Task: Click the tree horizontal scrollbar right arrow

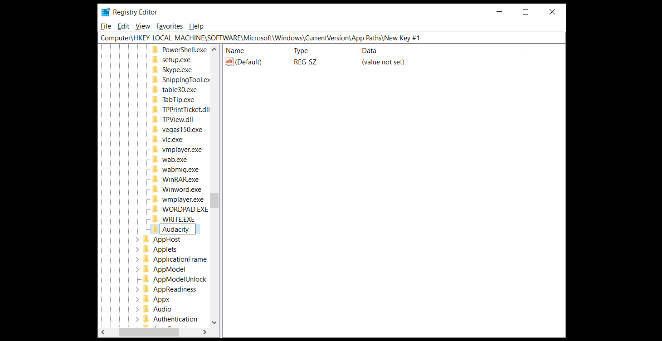Action: tap(204, 332)
